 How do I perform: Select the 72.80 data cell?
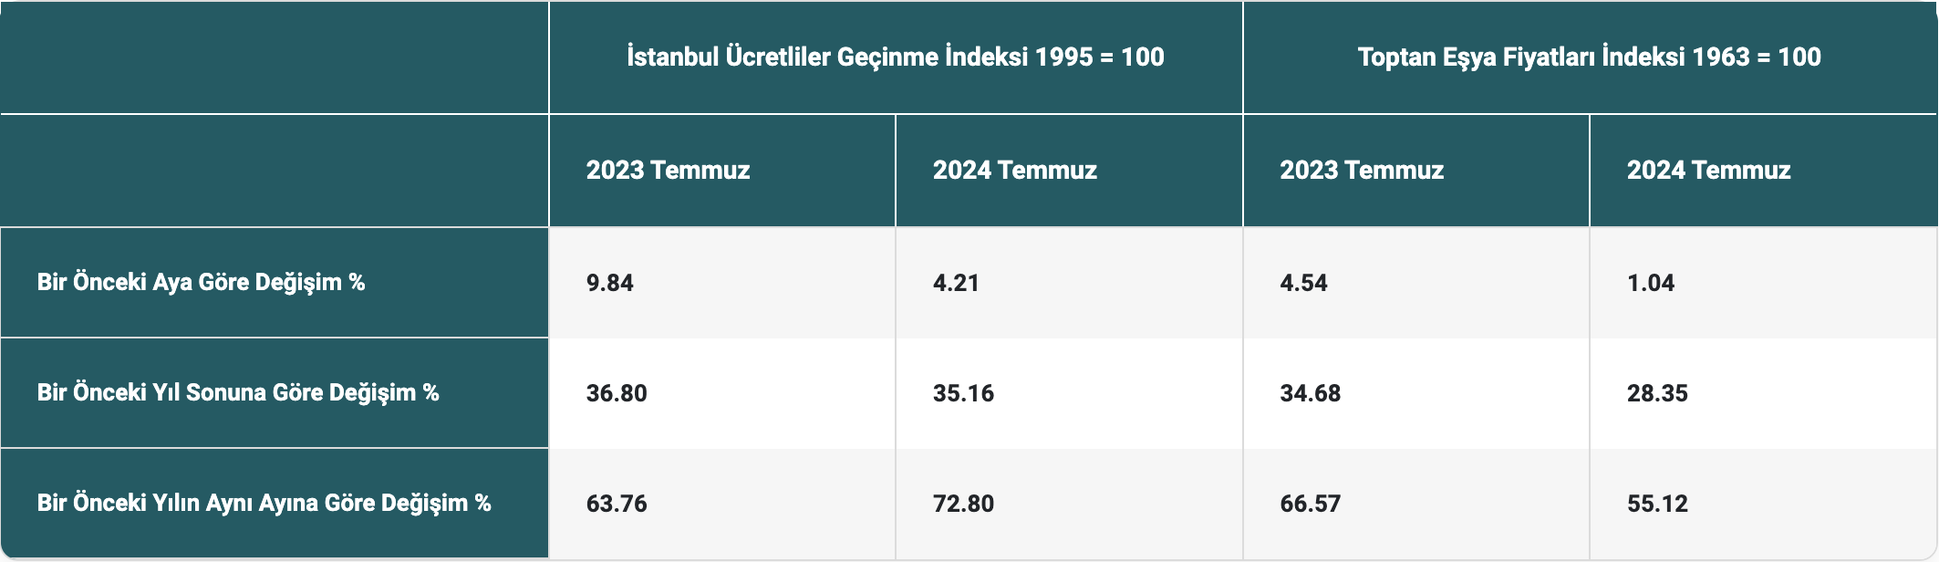click(963, 504)
